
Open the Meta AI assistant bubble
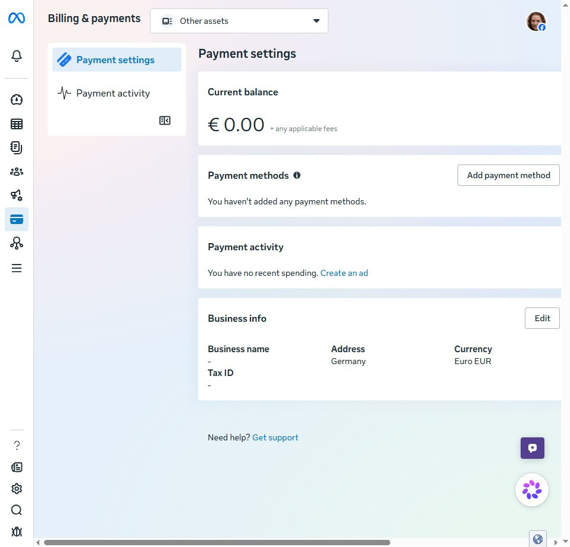532,490
